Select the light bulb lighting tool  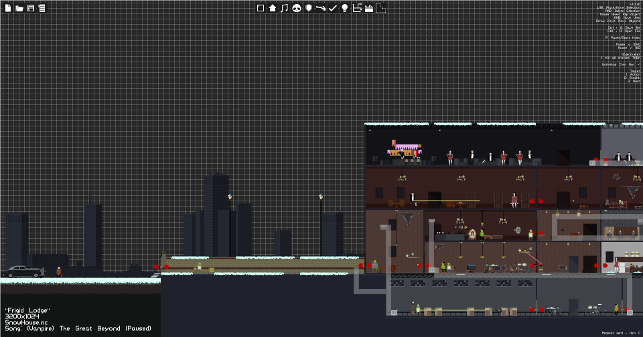coord(344,8)
